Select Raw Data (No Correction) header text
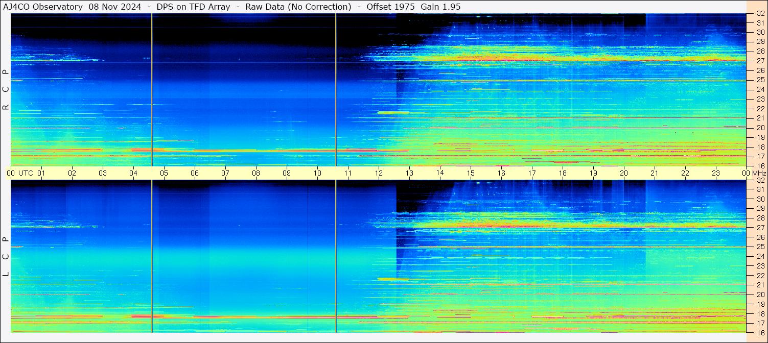Viewport: 768px width, 343px height. pyautogui.click(x=298, y=7)
